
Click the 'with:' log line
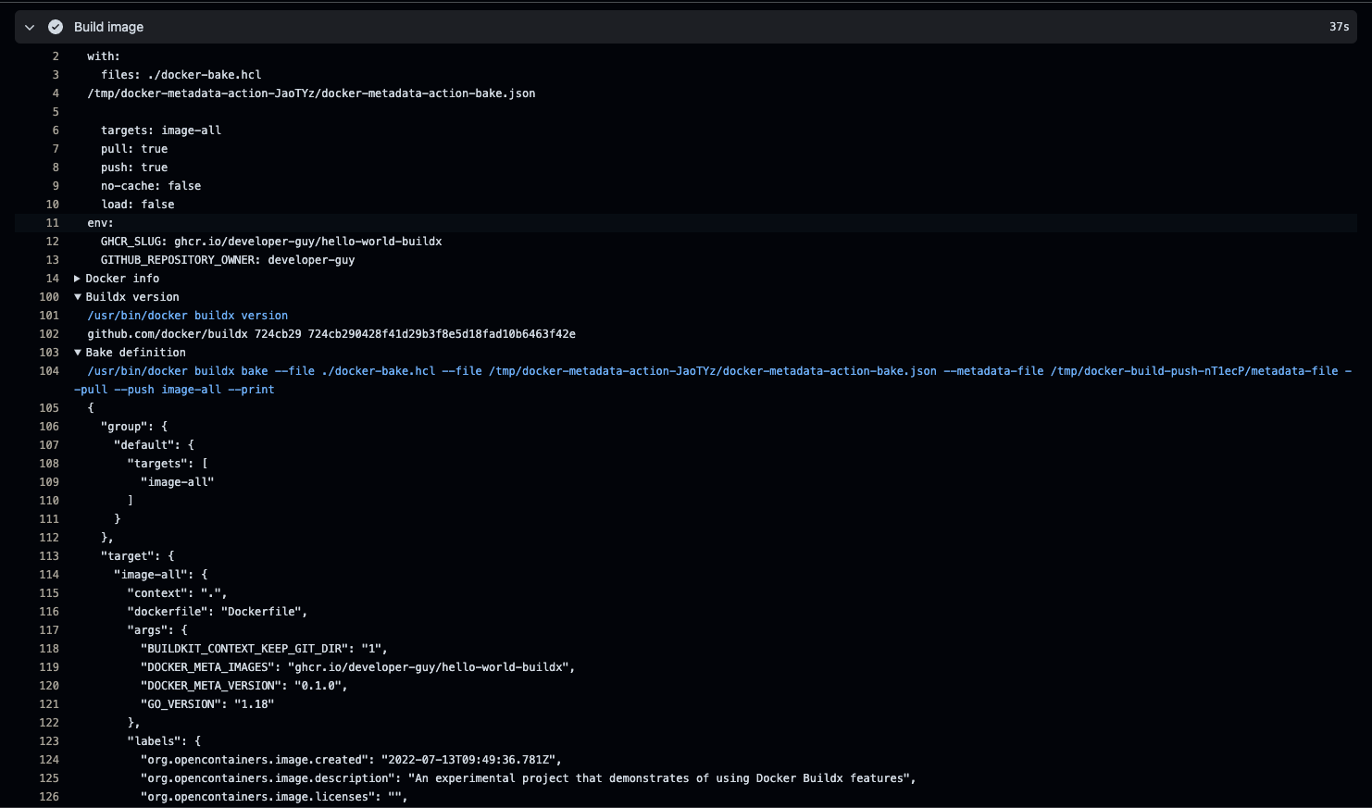click(104, 56)
